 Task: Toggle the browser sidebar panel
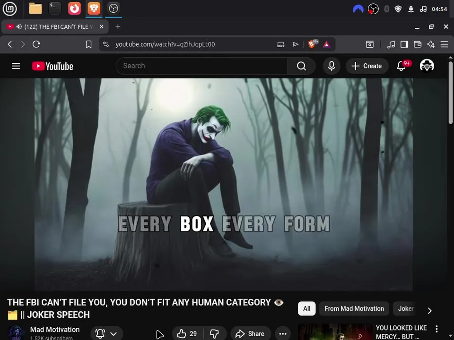(404, 44)
